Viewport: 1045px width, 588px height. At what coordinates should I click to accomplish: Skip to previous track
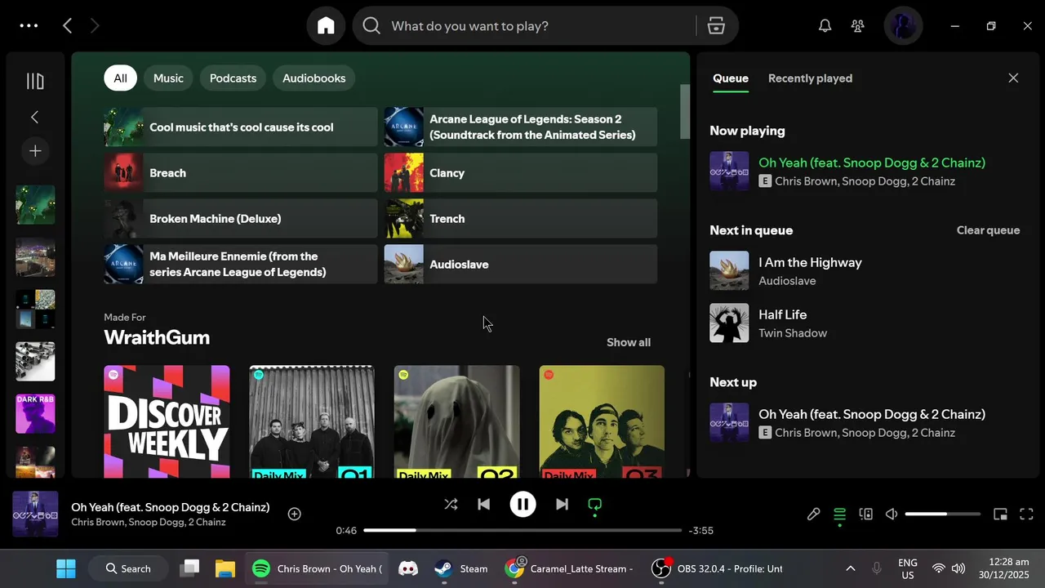click(x=483, y=505)
